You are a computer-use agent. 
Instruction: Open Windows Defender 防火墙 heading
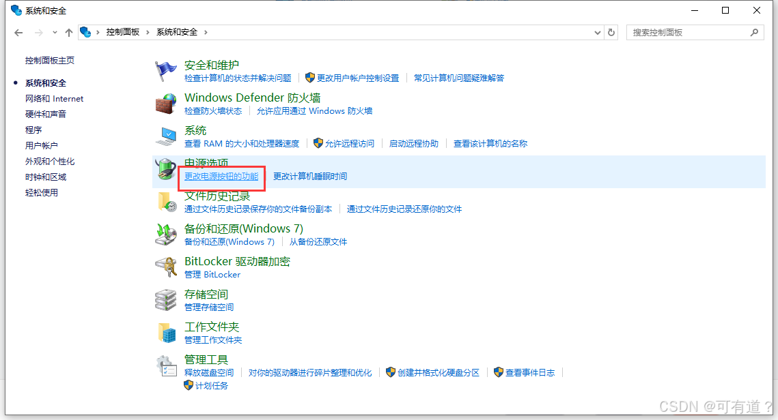(252, 97)
